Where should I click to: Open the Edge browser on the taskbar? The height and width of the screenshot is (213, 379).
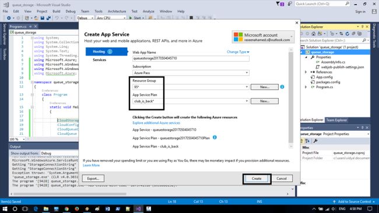36,209
